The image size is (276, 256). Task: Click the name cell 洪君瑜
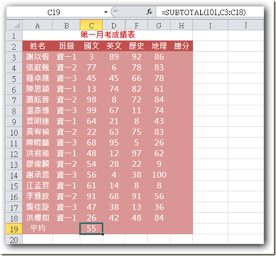coord(38,154)
